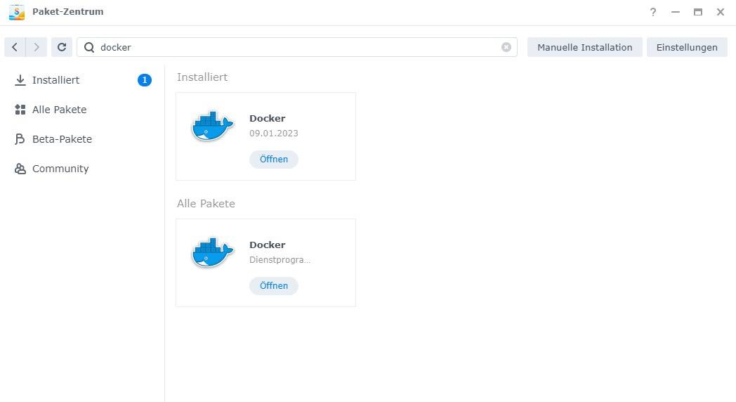Refresh the package list
This screenshot has width=736, height=402.
click(x=62, y=47)
